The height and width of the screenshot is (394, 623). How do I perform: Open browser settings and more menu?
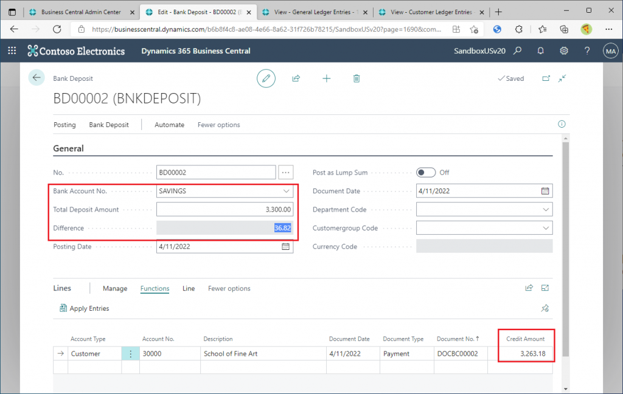pos(608,29)
